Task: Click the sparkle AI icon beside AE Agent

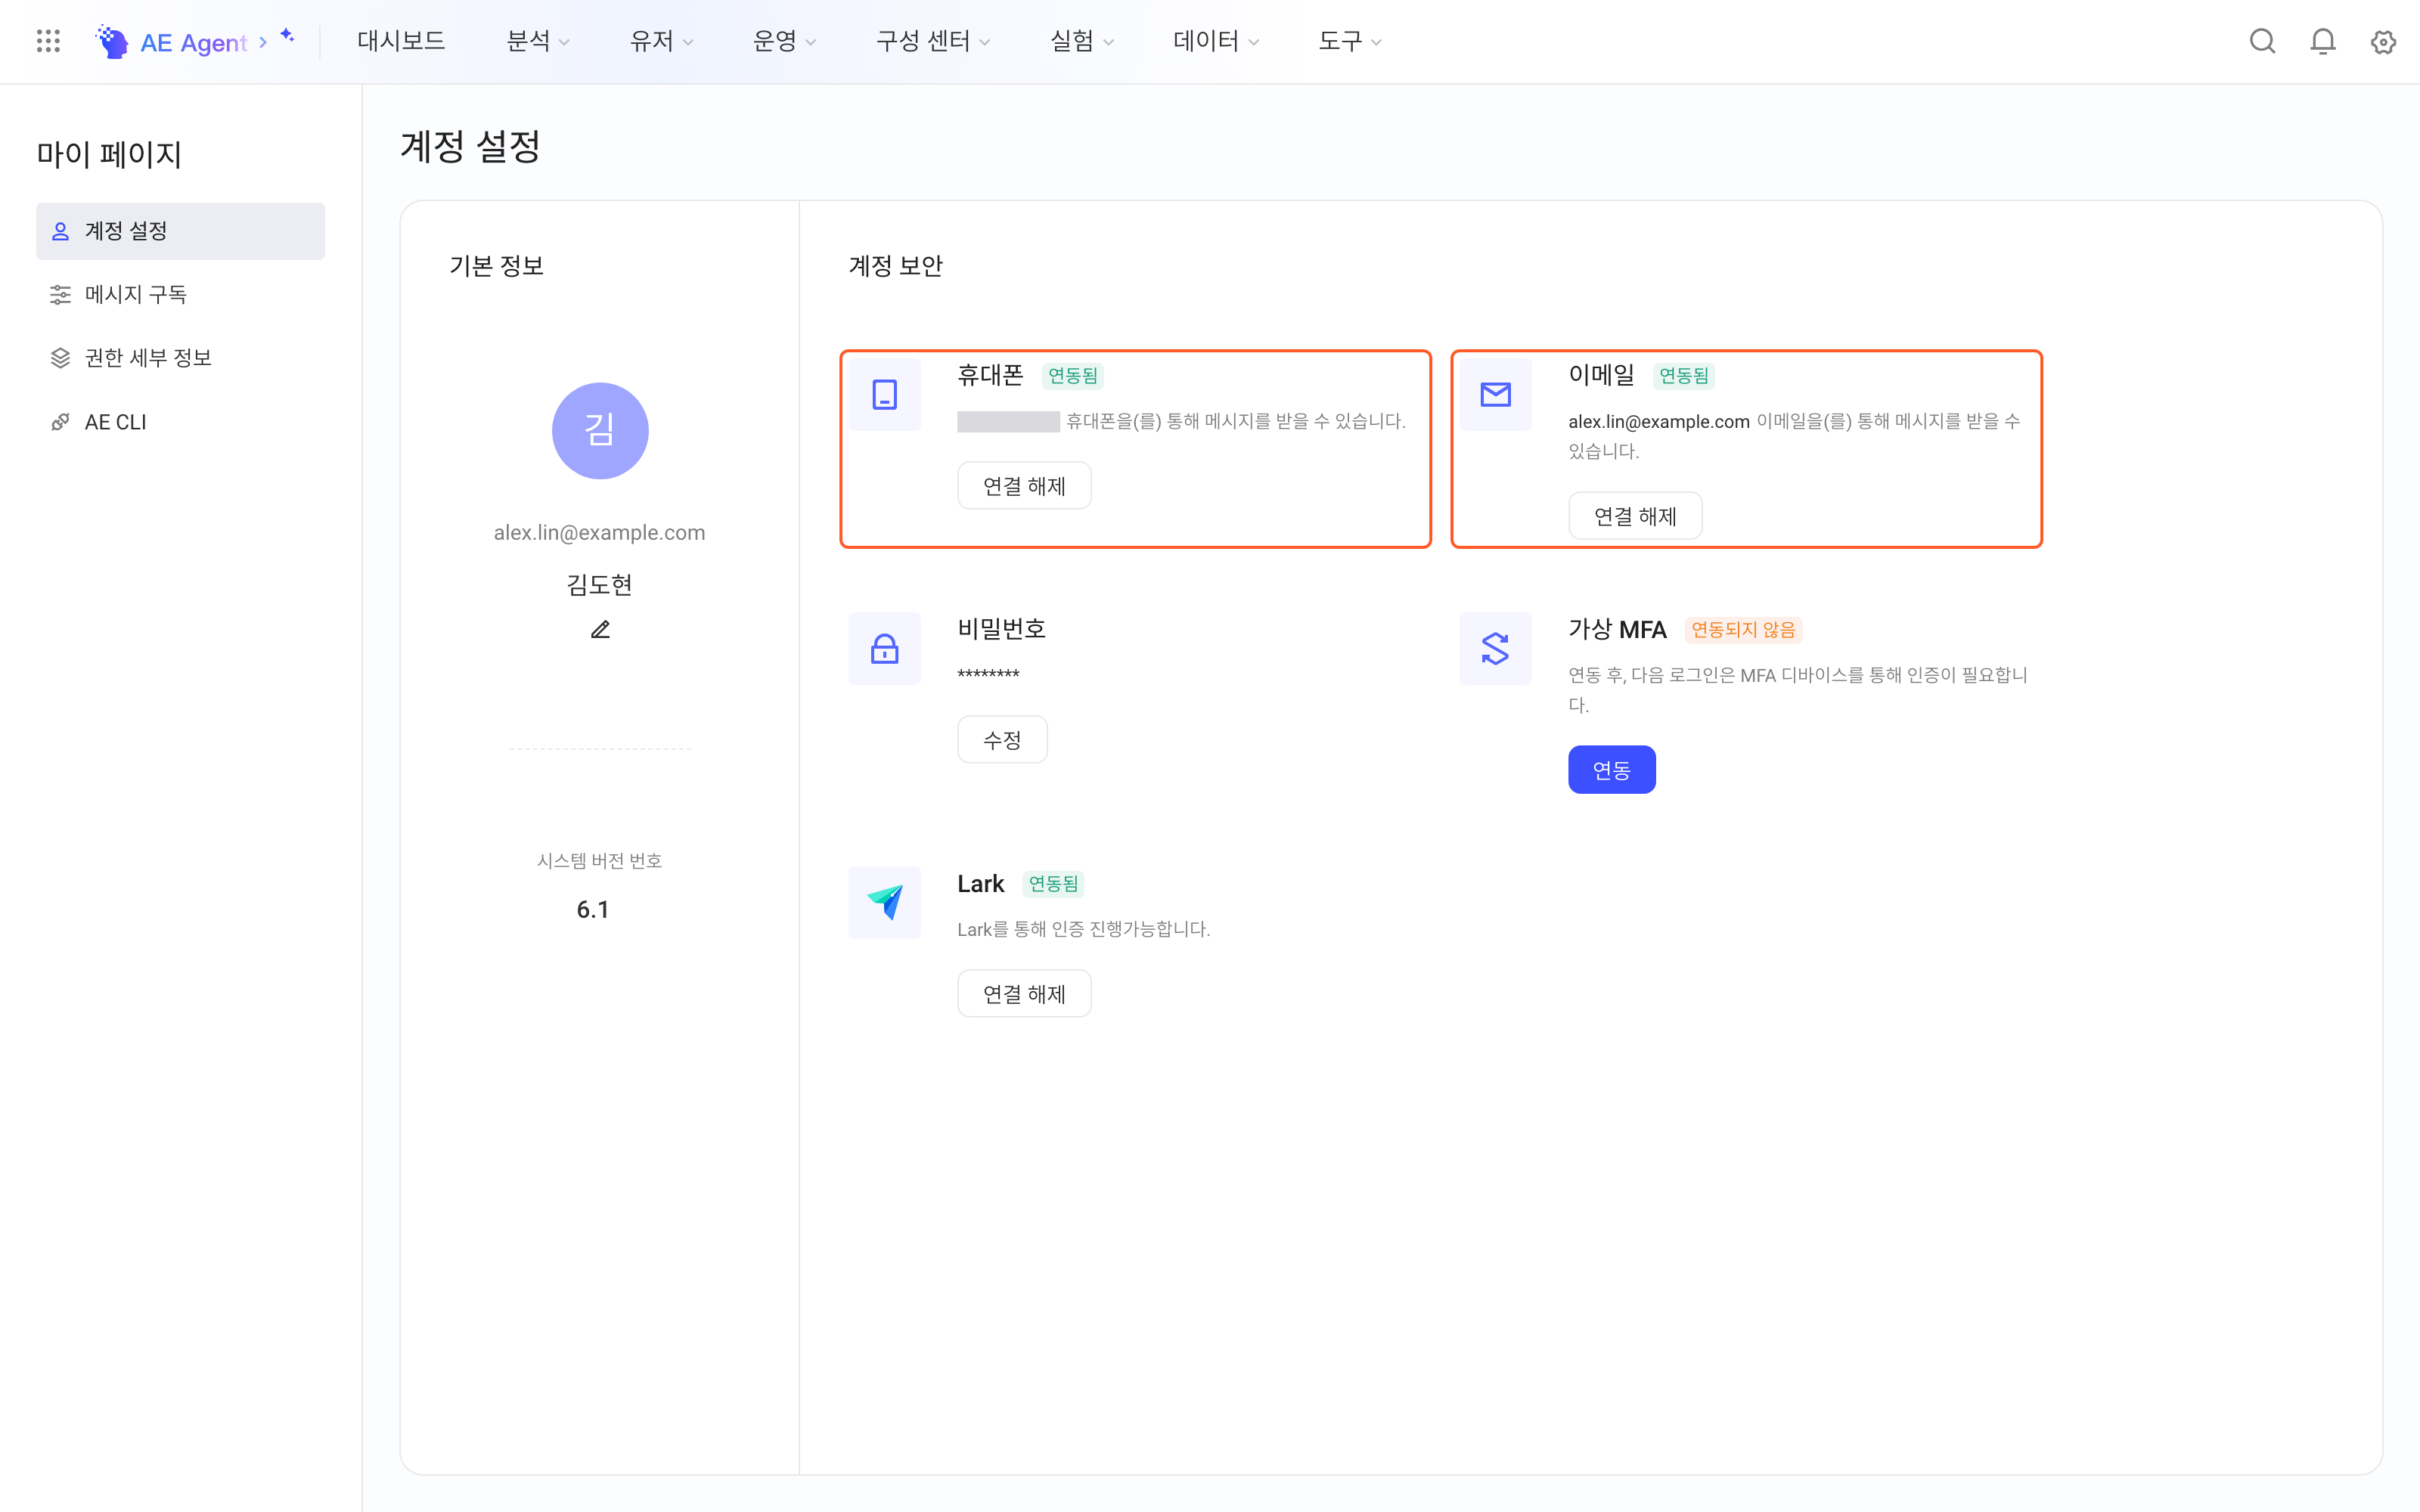Action: point(288,36)
